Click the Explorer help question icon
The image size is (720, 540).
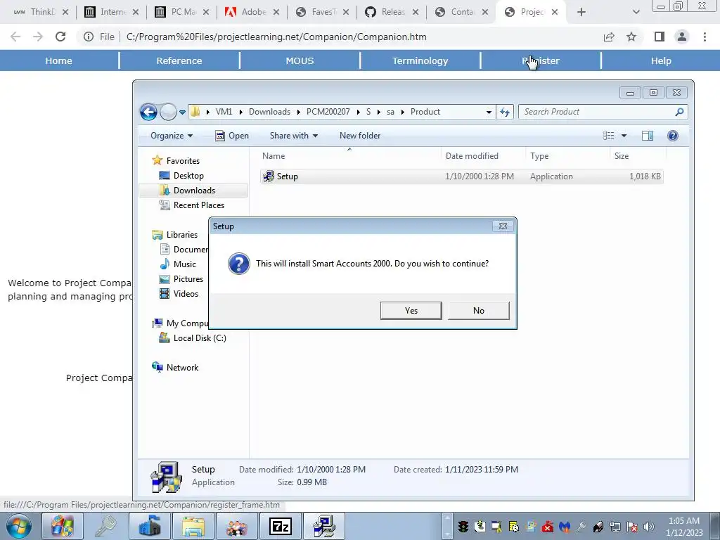point(673,136)
